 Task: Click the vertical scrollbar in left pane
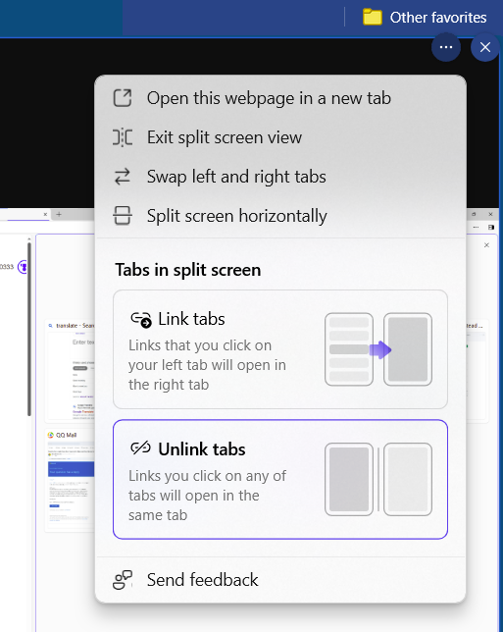(29, 329)
